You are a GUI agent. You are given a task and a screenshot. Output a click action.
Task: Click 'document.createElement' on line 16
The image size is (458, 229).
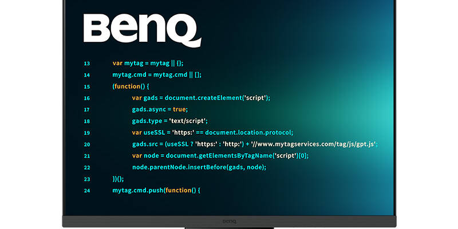pos(204,98)
